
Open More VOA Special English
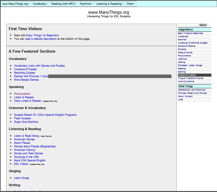(x=30, y=160)
